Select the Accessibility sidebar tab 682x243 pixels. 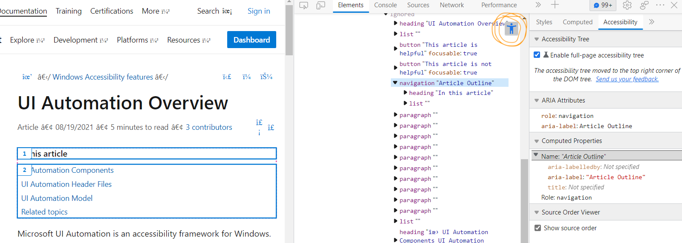(x=620, y=22)
